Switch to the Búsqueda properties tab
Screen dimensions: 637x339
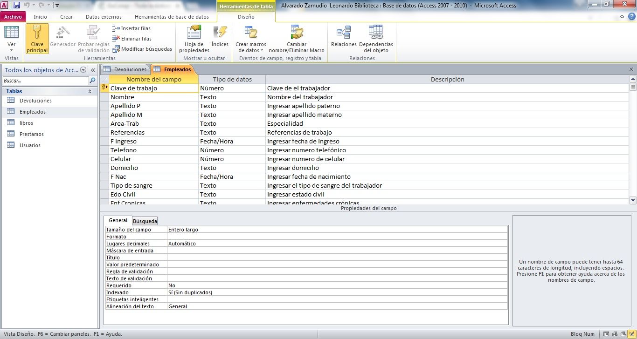pyautogui.click(x=145, y=221)
